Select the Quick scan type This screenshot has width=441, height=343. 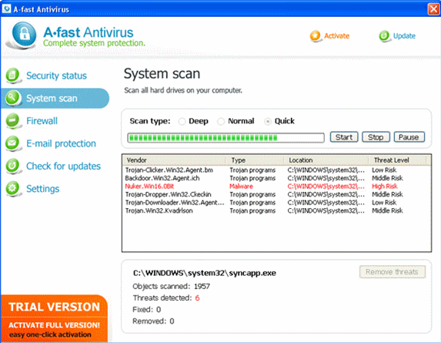pos(268,121)
